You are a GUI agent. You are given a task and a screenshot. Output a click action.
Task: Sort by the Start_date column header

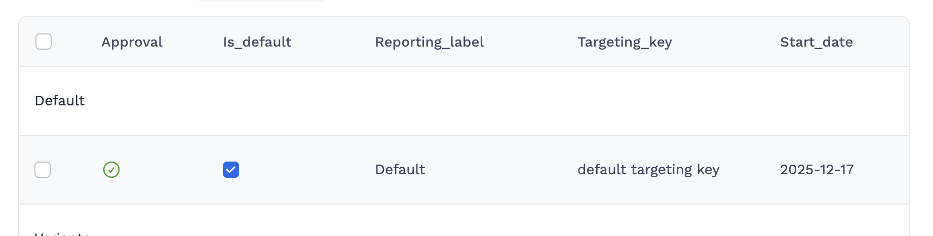point(816,42)
